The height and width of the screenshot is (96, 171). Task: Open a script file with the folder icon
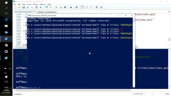[19, 7]
